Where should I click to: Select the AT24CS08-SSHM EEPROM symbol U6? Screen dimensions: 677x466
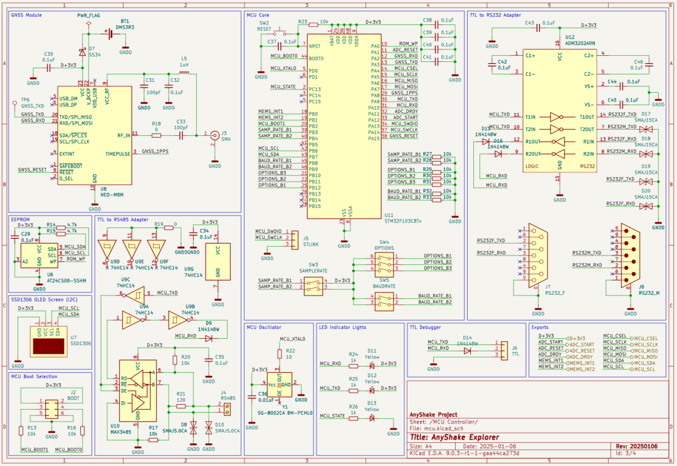39,256
